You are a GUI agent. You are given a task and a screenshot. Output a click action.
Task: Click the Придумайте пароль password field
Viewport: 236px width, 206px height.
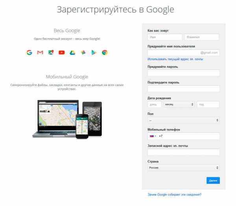183,73
